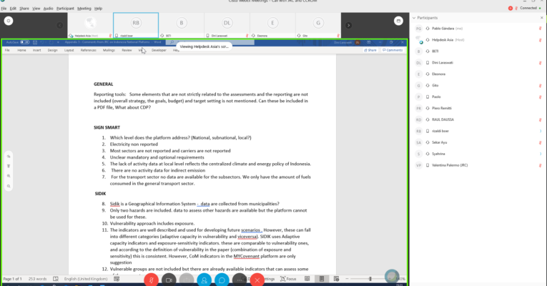The width and height of the screenshot is (547, 286).
Task: Click the Comments button in Word
Action: [x=393, y=51]
